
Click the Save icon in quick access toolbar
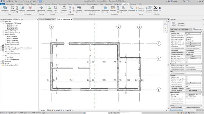pos(9,1)
